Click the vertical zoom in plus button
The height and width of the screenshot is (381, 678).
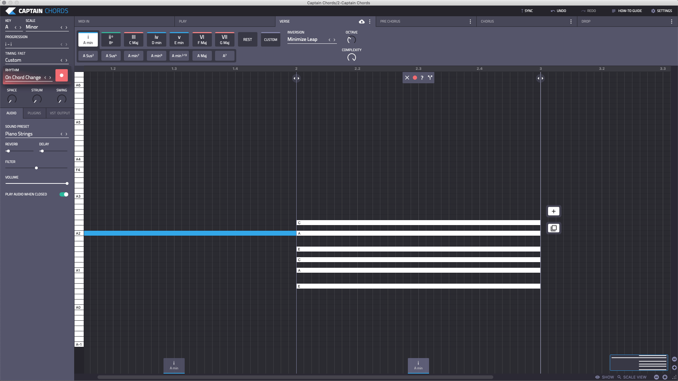click(x=674, y=368)
